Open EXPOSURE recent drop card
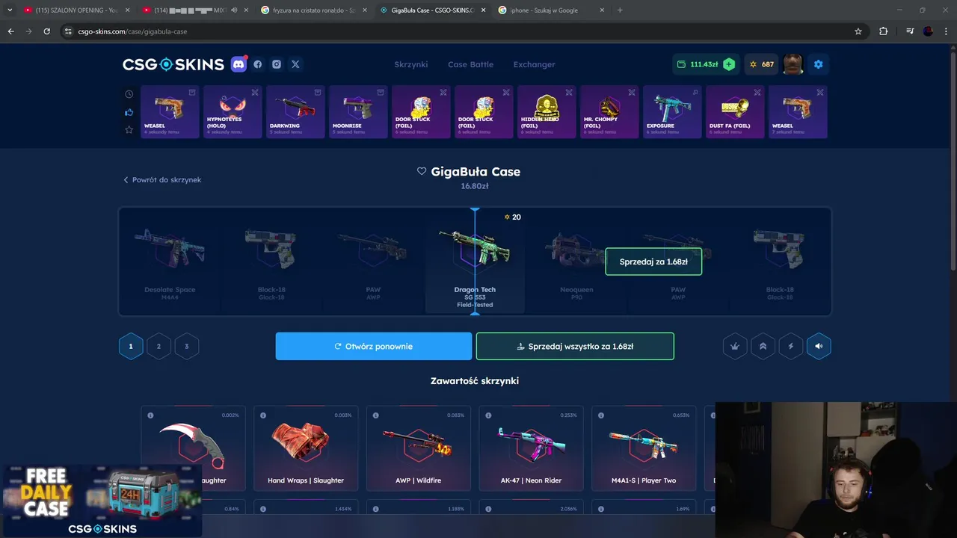Viewport: 957px width, 538px height. [x=672, y=112]
